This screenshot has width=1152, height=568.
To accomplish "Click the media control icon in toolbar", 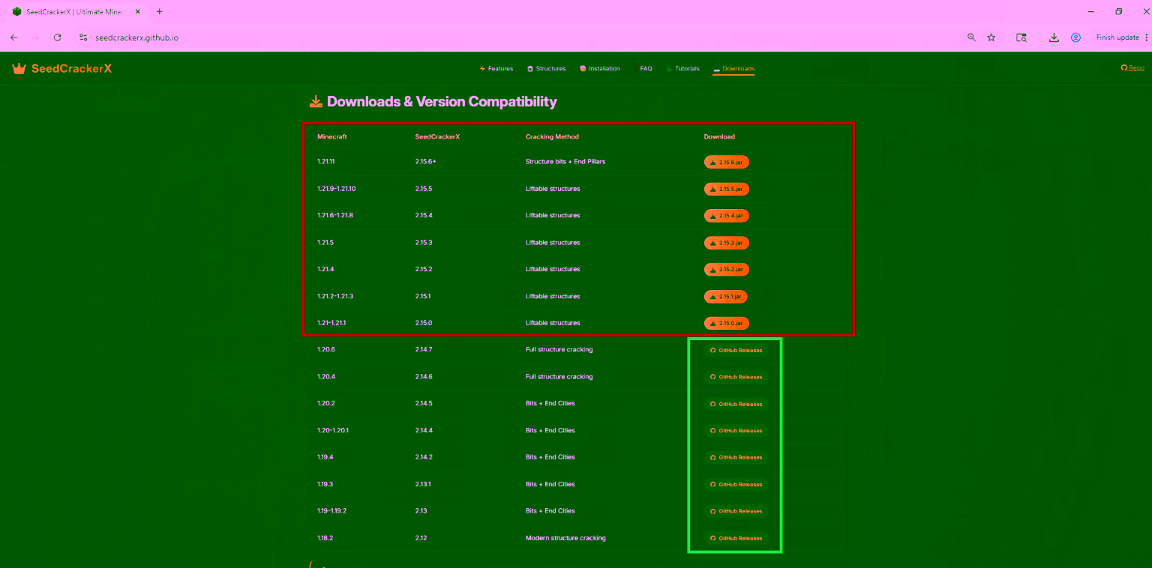I will click(x=1021, y=37).
